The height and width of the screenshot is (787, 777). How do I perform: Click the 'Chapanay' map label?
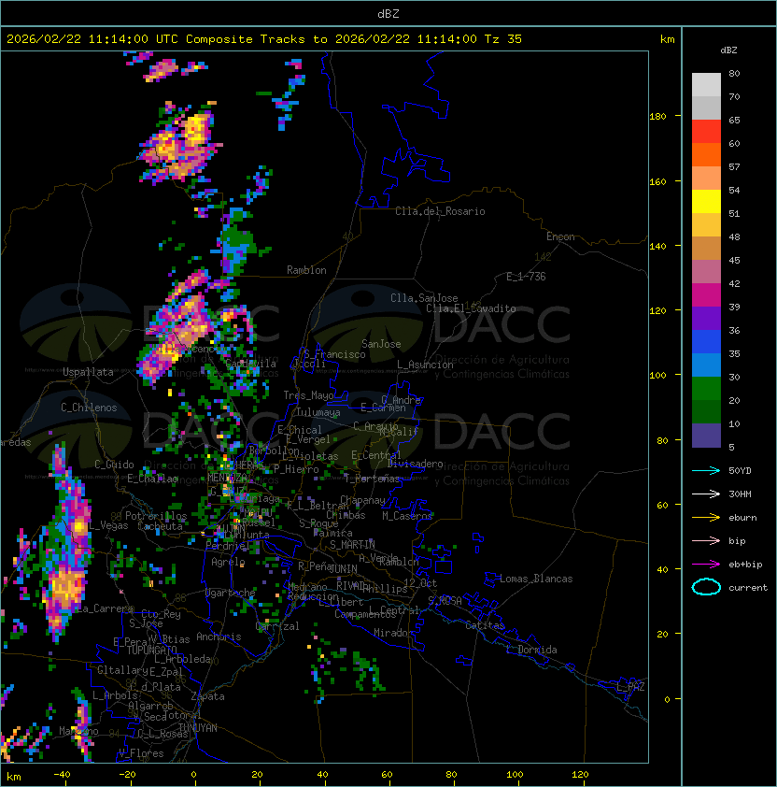(x=362, y=500)
